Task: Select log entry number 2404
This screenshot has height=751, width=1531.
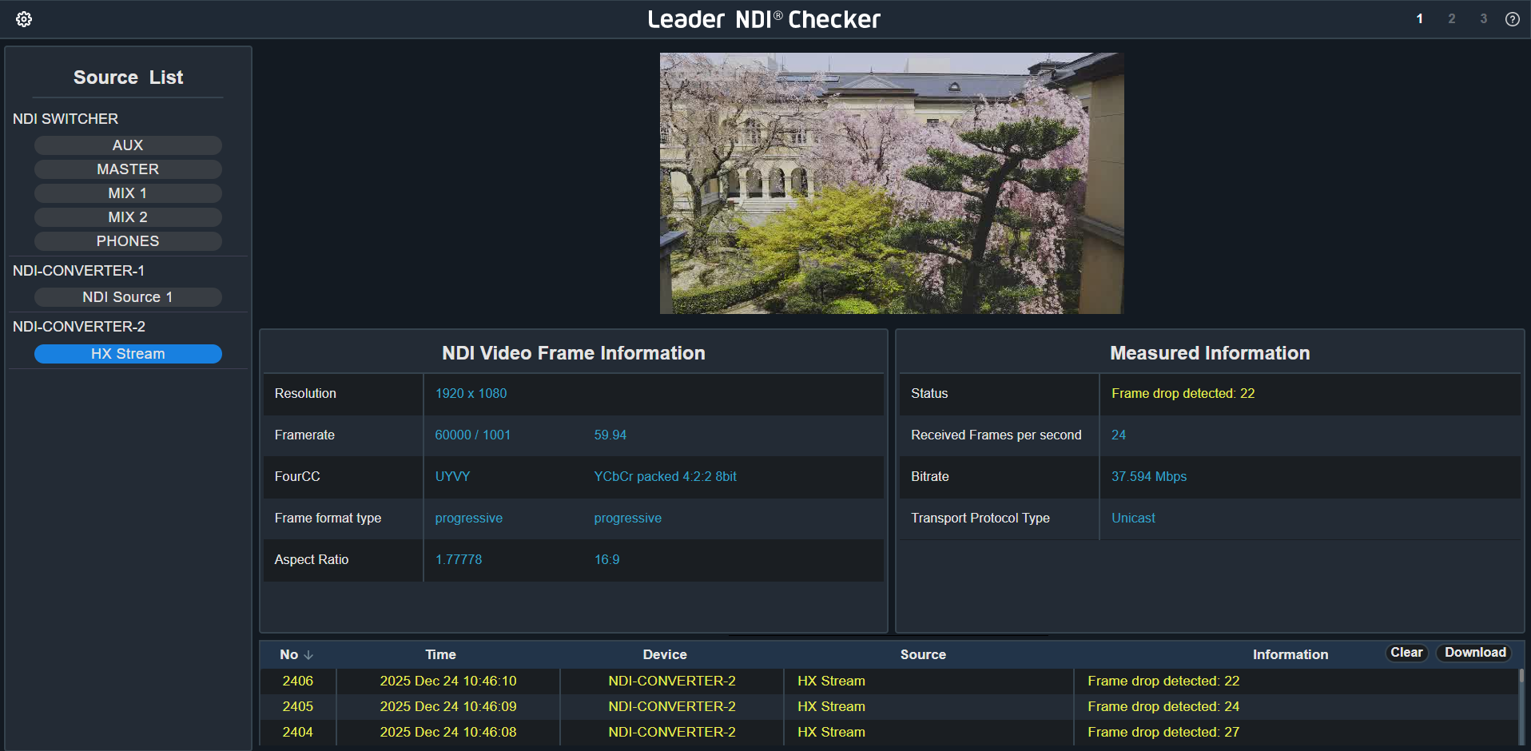Action: (x=297, y=732)
